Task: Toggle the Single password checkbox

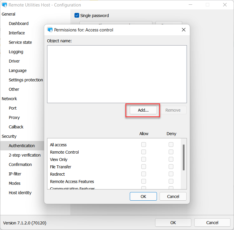Action: [x=77, y=16]
